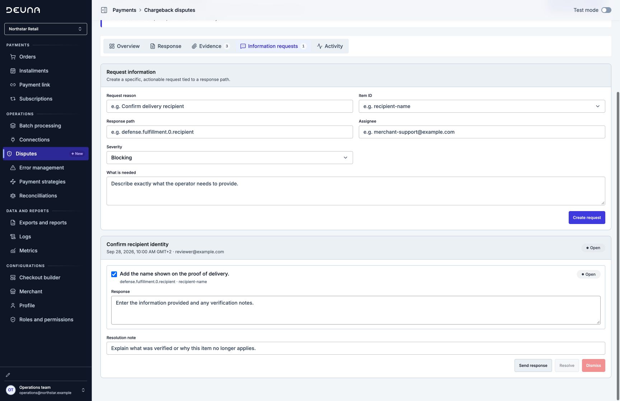Open the Severity Blocking dropdown

coord(230,158)
